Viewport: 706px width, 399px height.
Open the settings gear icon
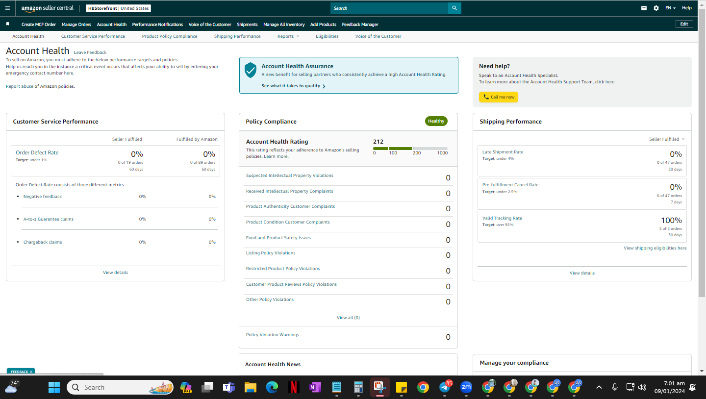pos(656,8)
